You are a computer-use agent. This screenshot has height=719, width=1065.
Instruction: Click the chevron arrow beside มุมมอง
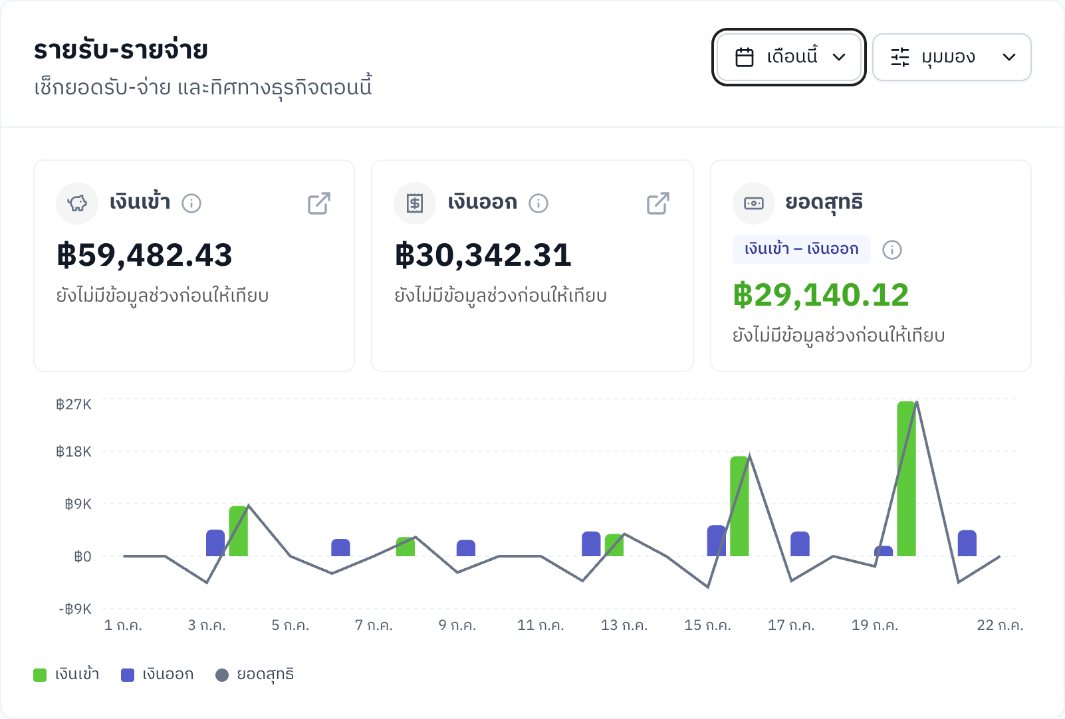click(x=1009, y=57)
